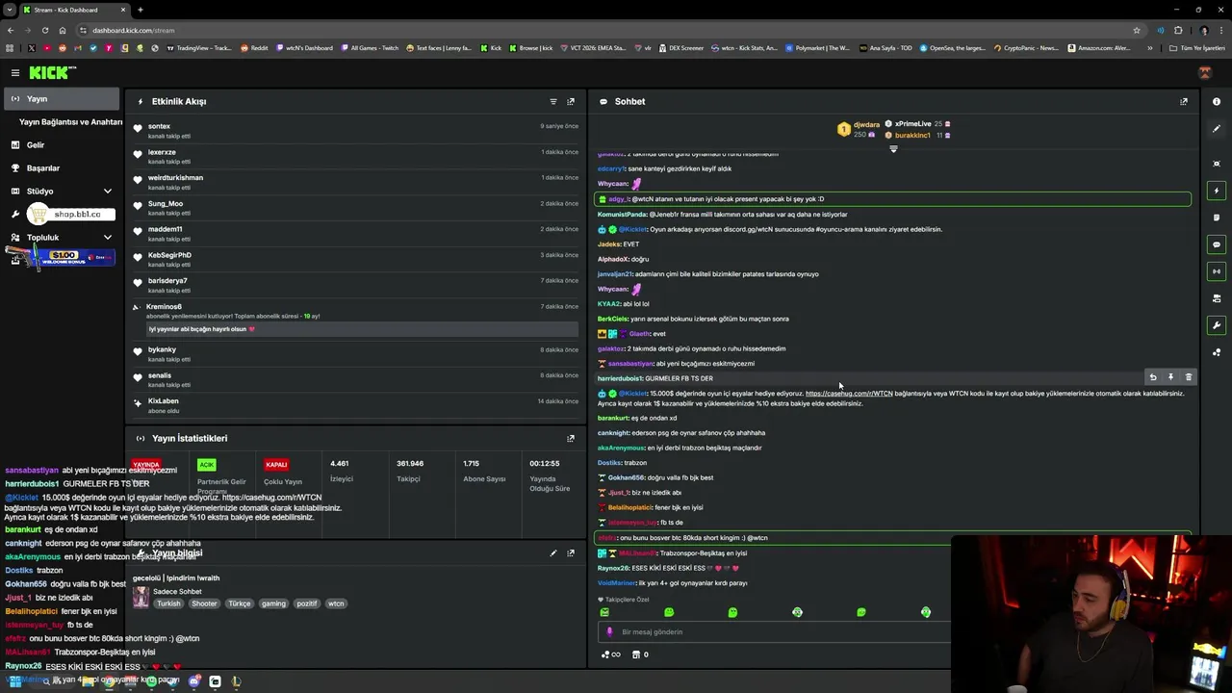The height and width of the screenshot is (693, 1232).
Task: Show more bookmarks chevron
Action: (1148, 48)
